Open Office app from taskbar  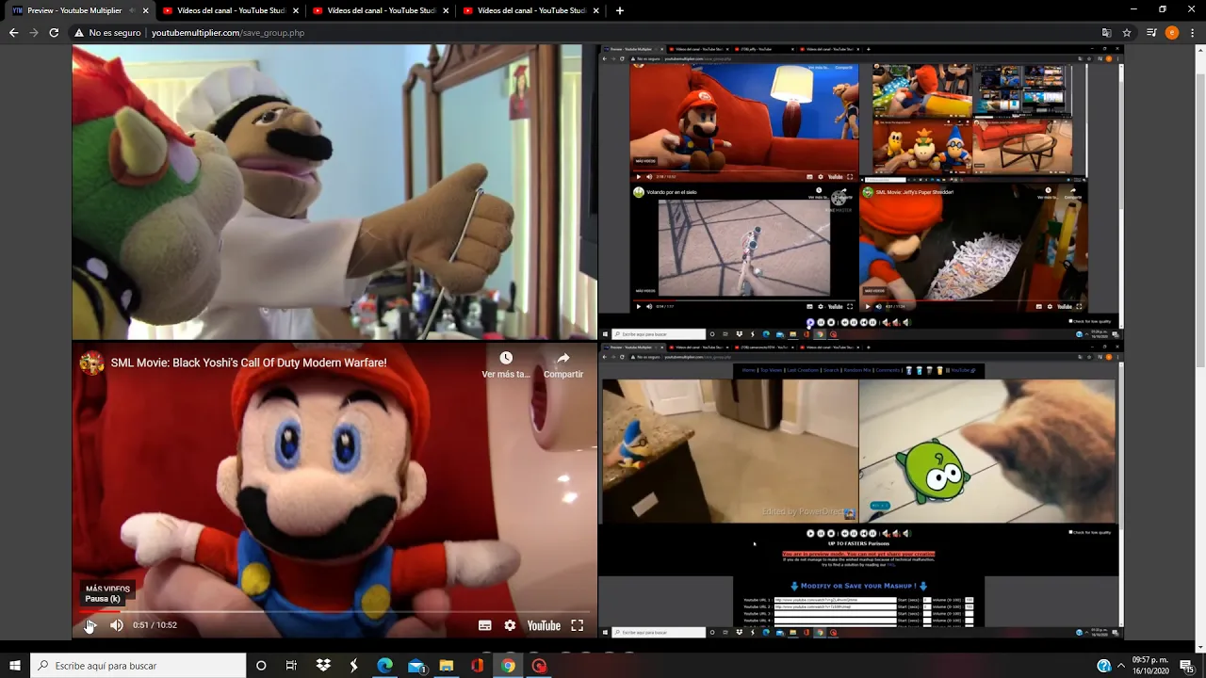477,666
